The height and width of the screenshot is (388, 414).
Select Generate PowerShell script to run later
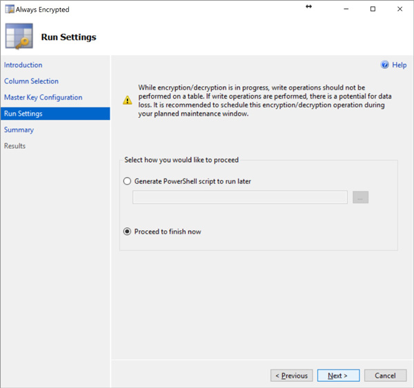(127, 181)
